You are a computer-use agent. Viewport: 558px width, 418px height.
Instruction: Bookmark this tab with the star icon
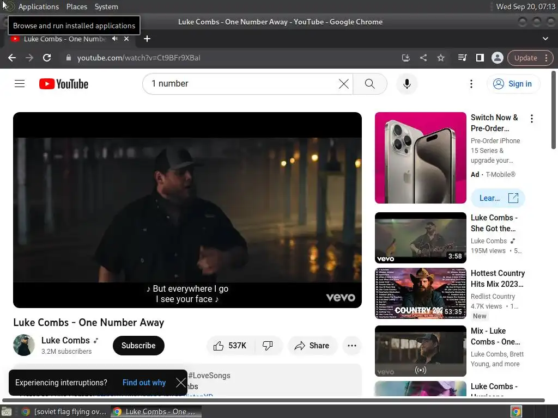441,58
